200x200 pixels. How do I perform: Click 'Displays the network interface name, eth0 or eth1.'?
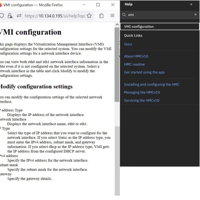pyautogui.click(x=47, y=124)
